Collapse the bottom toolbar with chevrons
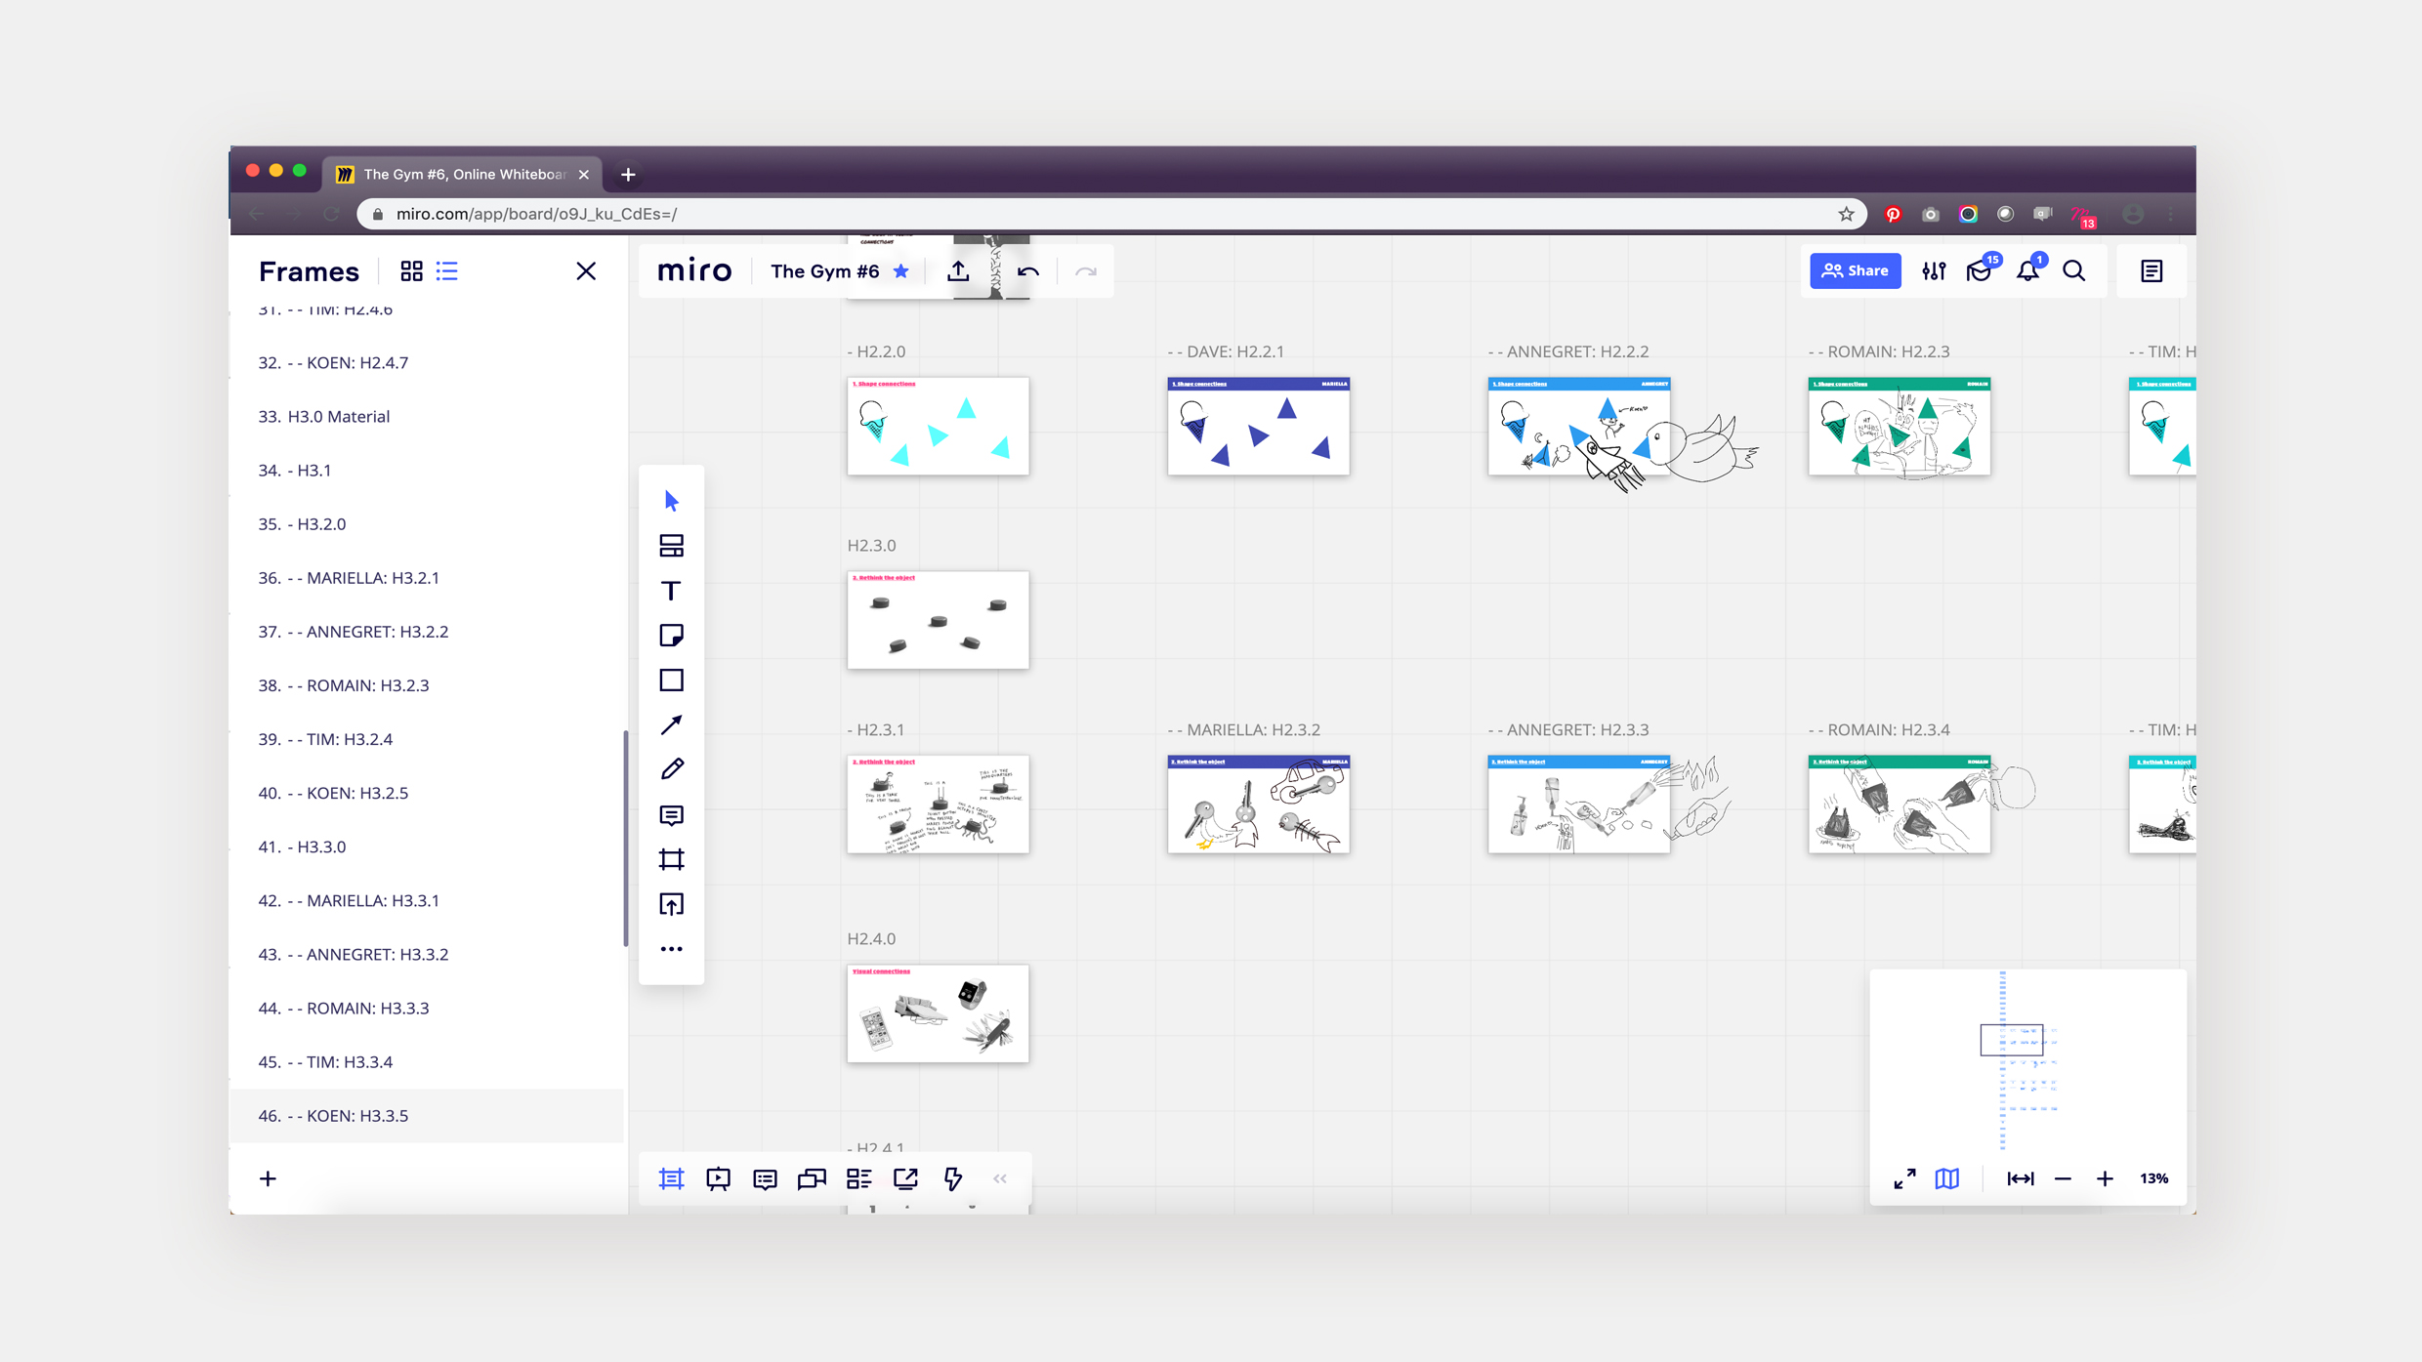Image resolution: width=2422 pixels, height=1362 pixels. 1000,1178
